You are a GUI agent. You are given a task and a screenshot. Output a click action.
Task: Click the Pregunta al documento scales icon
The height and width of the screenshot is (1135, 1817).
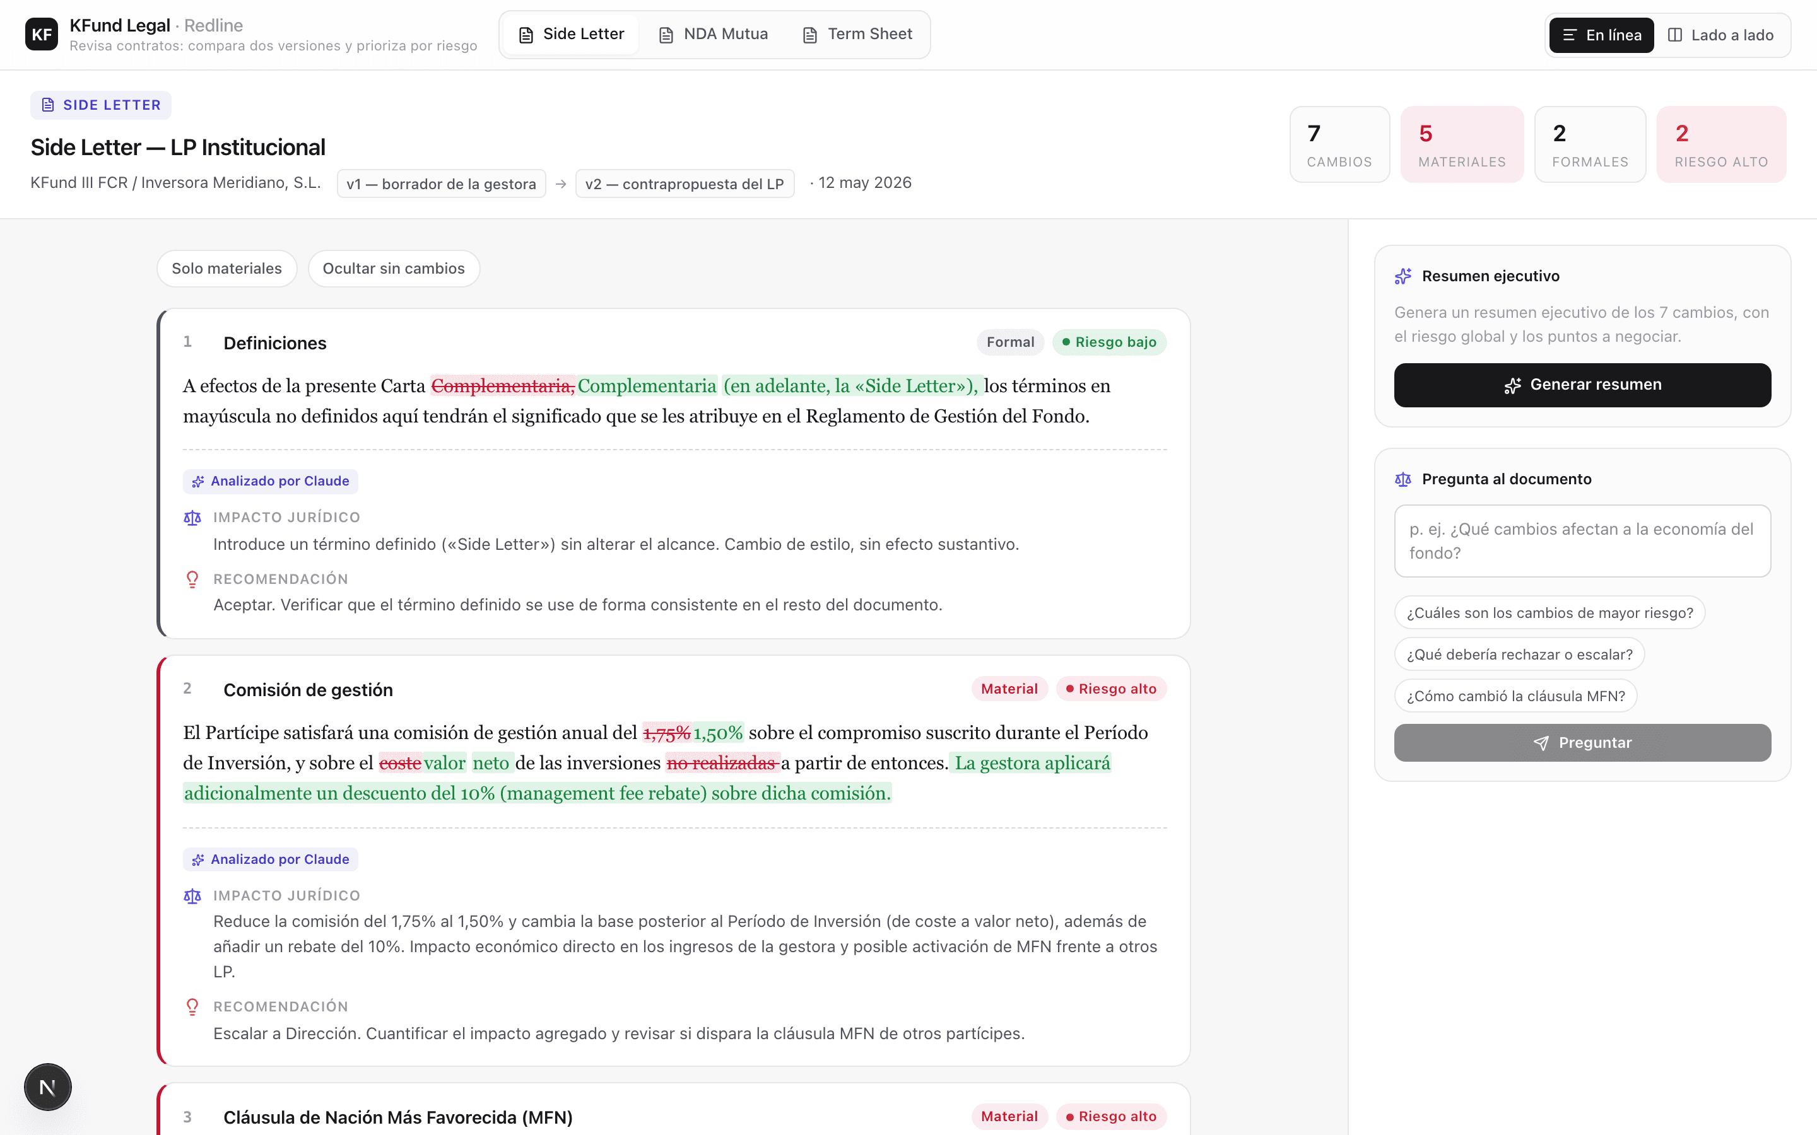(x=1403, y=480)
